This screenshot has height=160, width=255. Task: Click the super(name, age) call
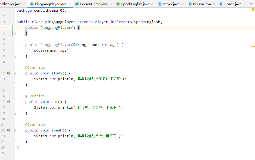[x=52, y=51]
